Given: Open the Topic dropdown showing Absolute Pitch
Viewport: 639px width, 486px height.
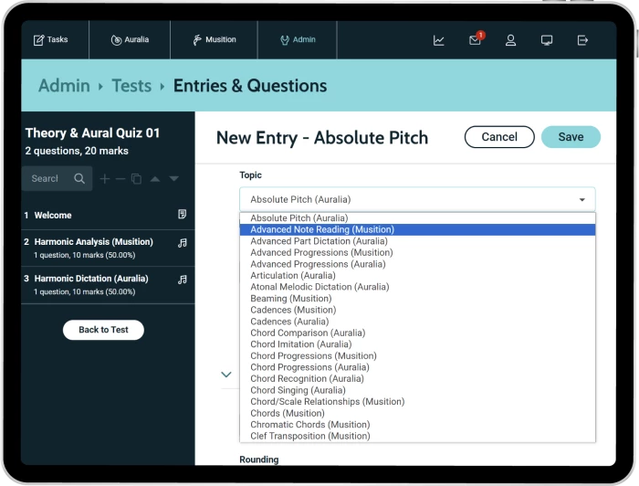Looking at the screenshot, I should (x=416, y=199).
